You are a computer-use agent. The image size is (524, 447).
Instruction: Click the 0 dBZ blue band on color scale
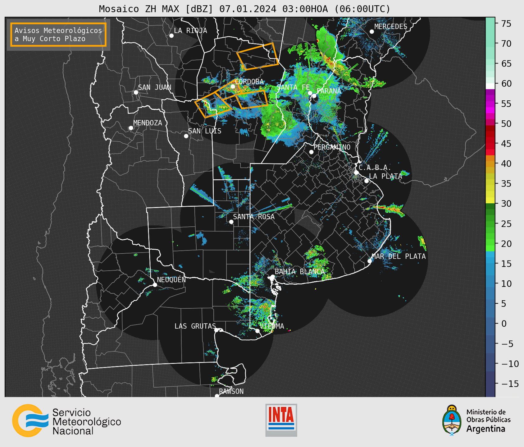click(490, 324)
